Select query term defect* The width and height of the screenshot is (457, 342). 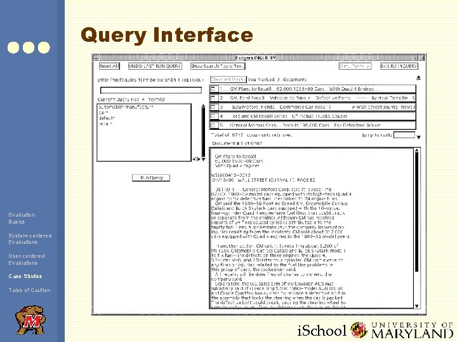click(x=107, y=118)
